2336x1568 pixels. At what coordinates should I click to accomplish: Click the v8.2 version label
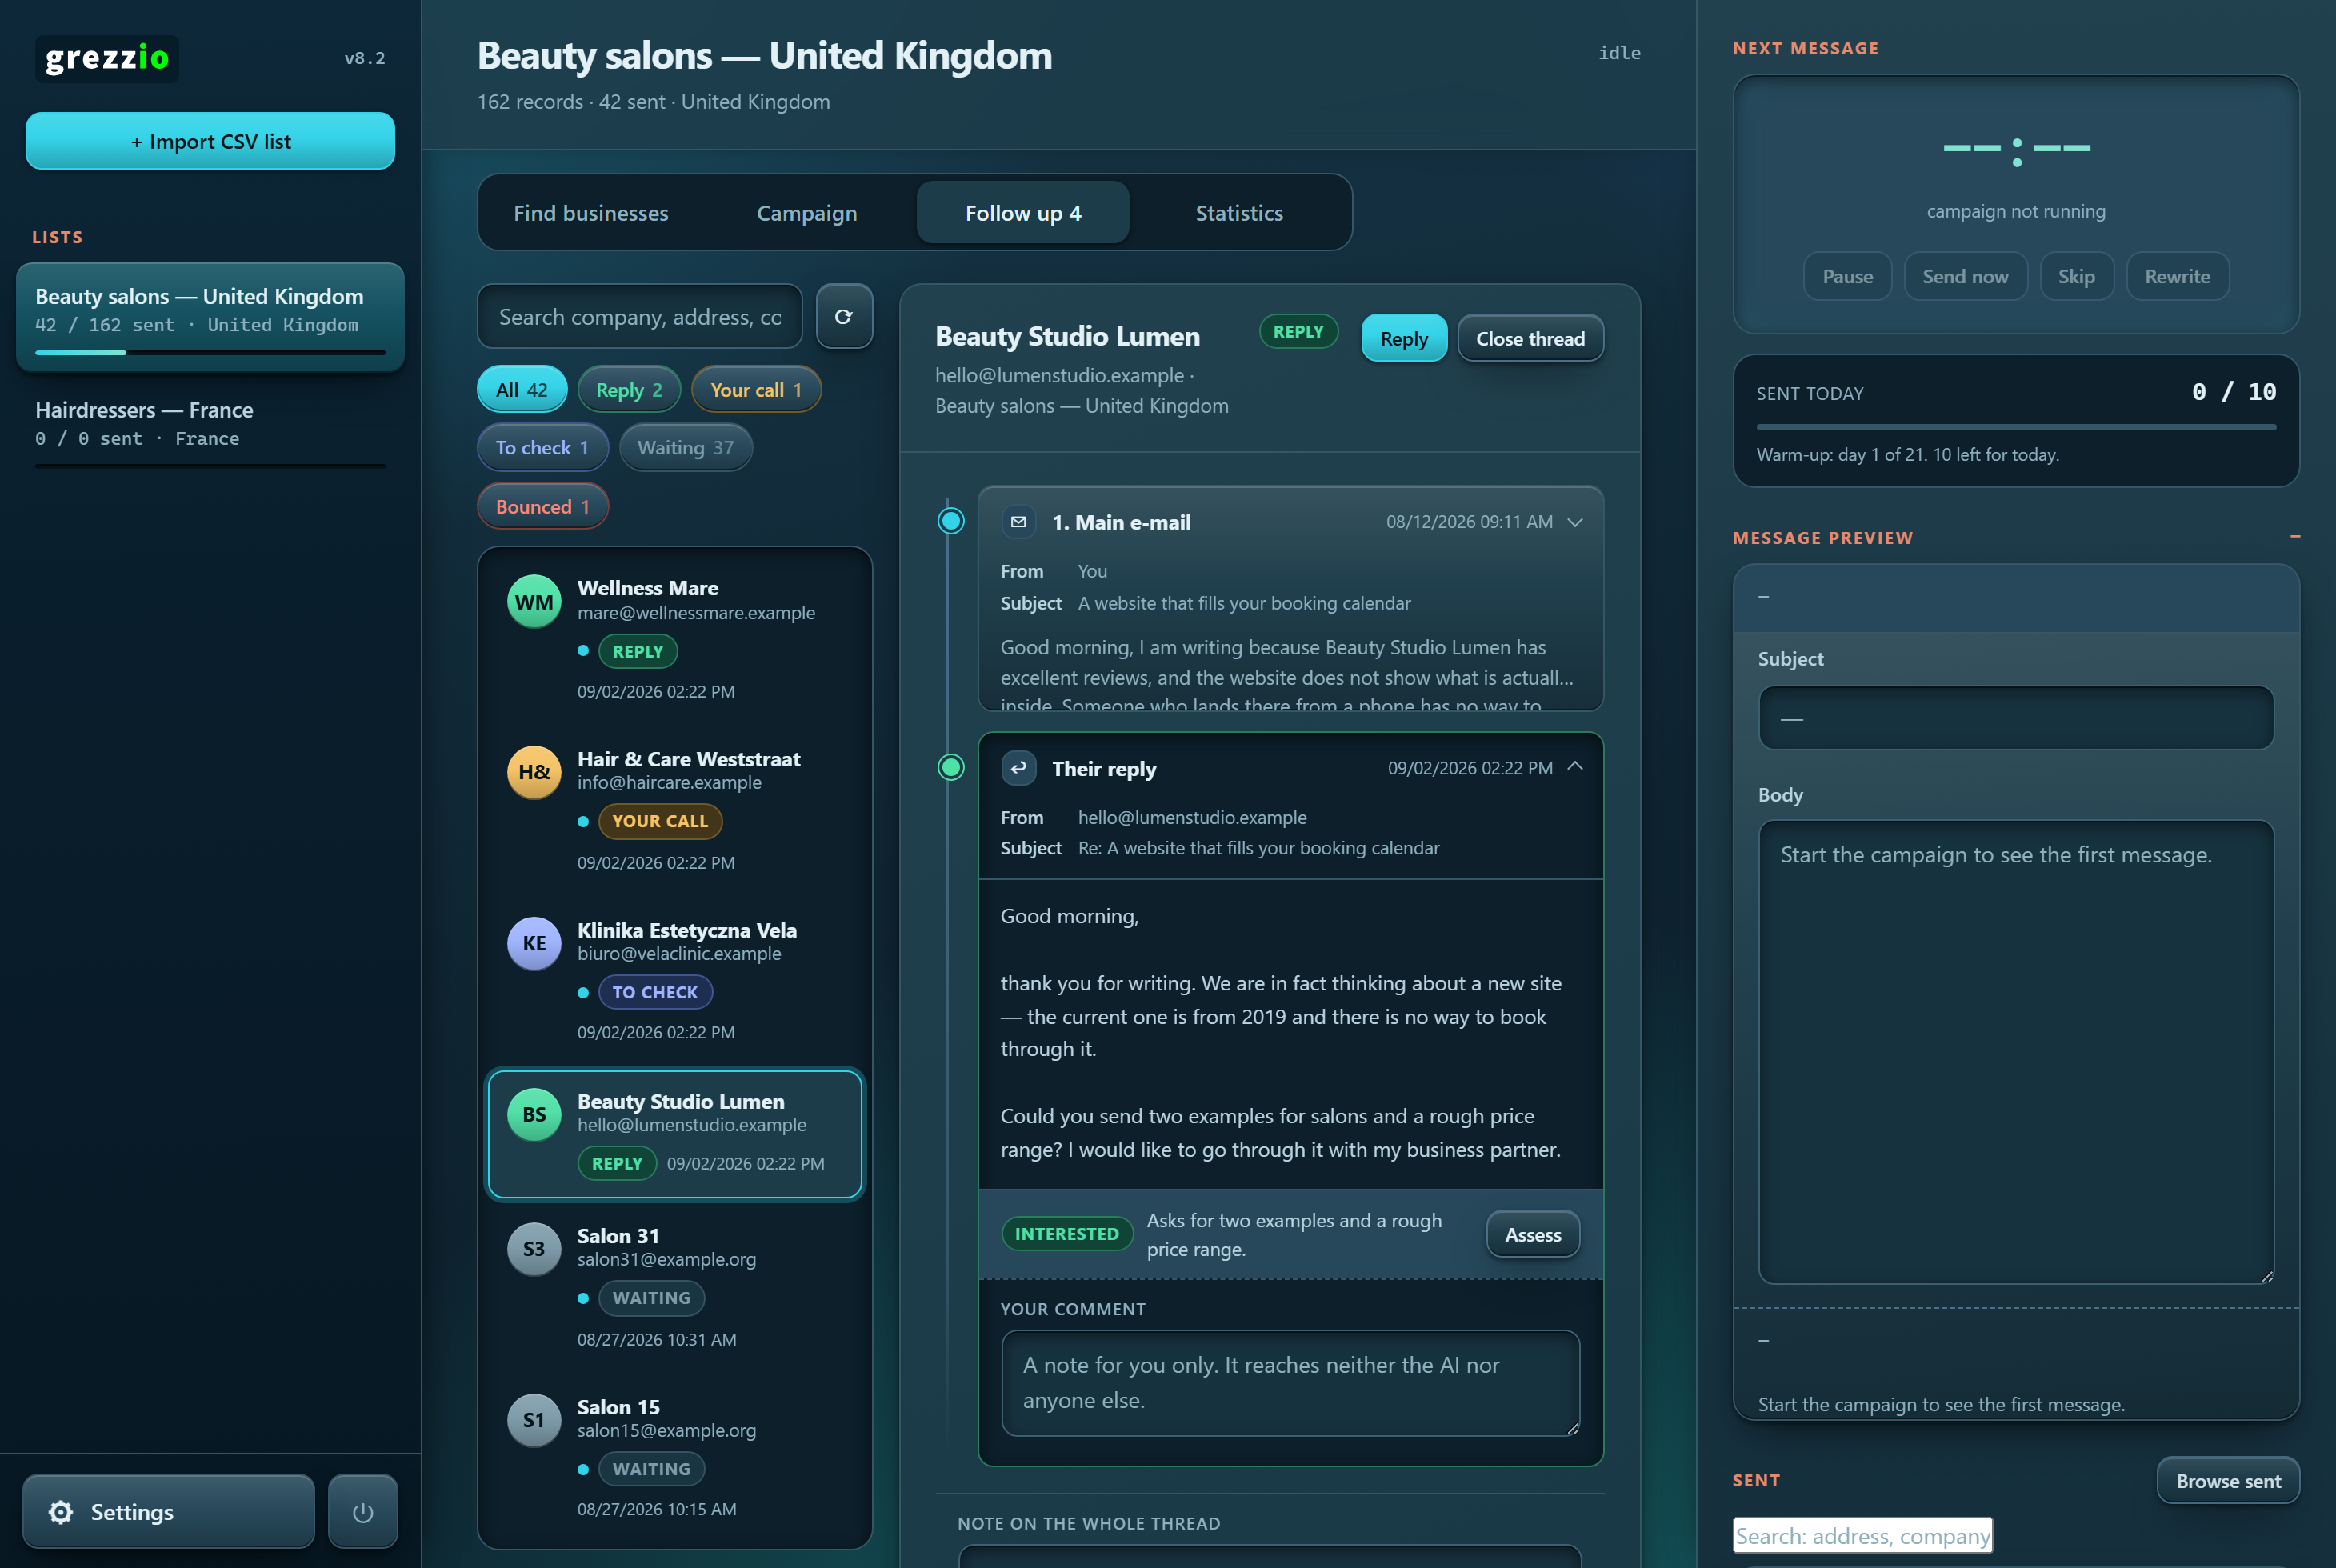[x=364, y=58]
